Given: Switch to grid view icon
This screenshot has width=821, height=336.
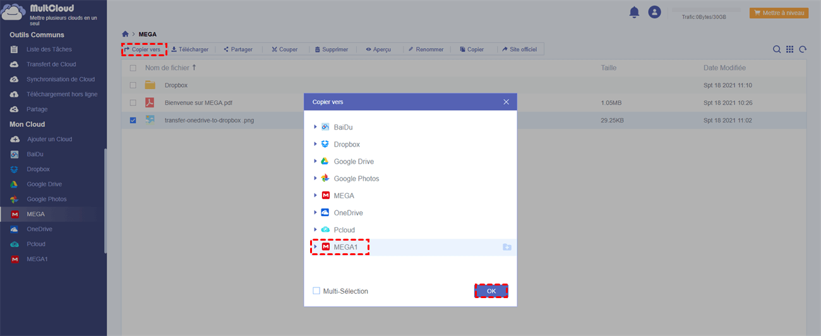Looking at the screenshot, I should click(789, 49).
